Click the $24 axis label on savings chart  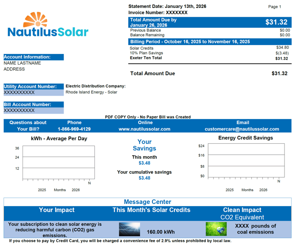(x=201, y=146)
